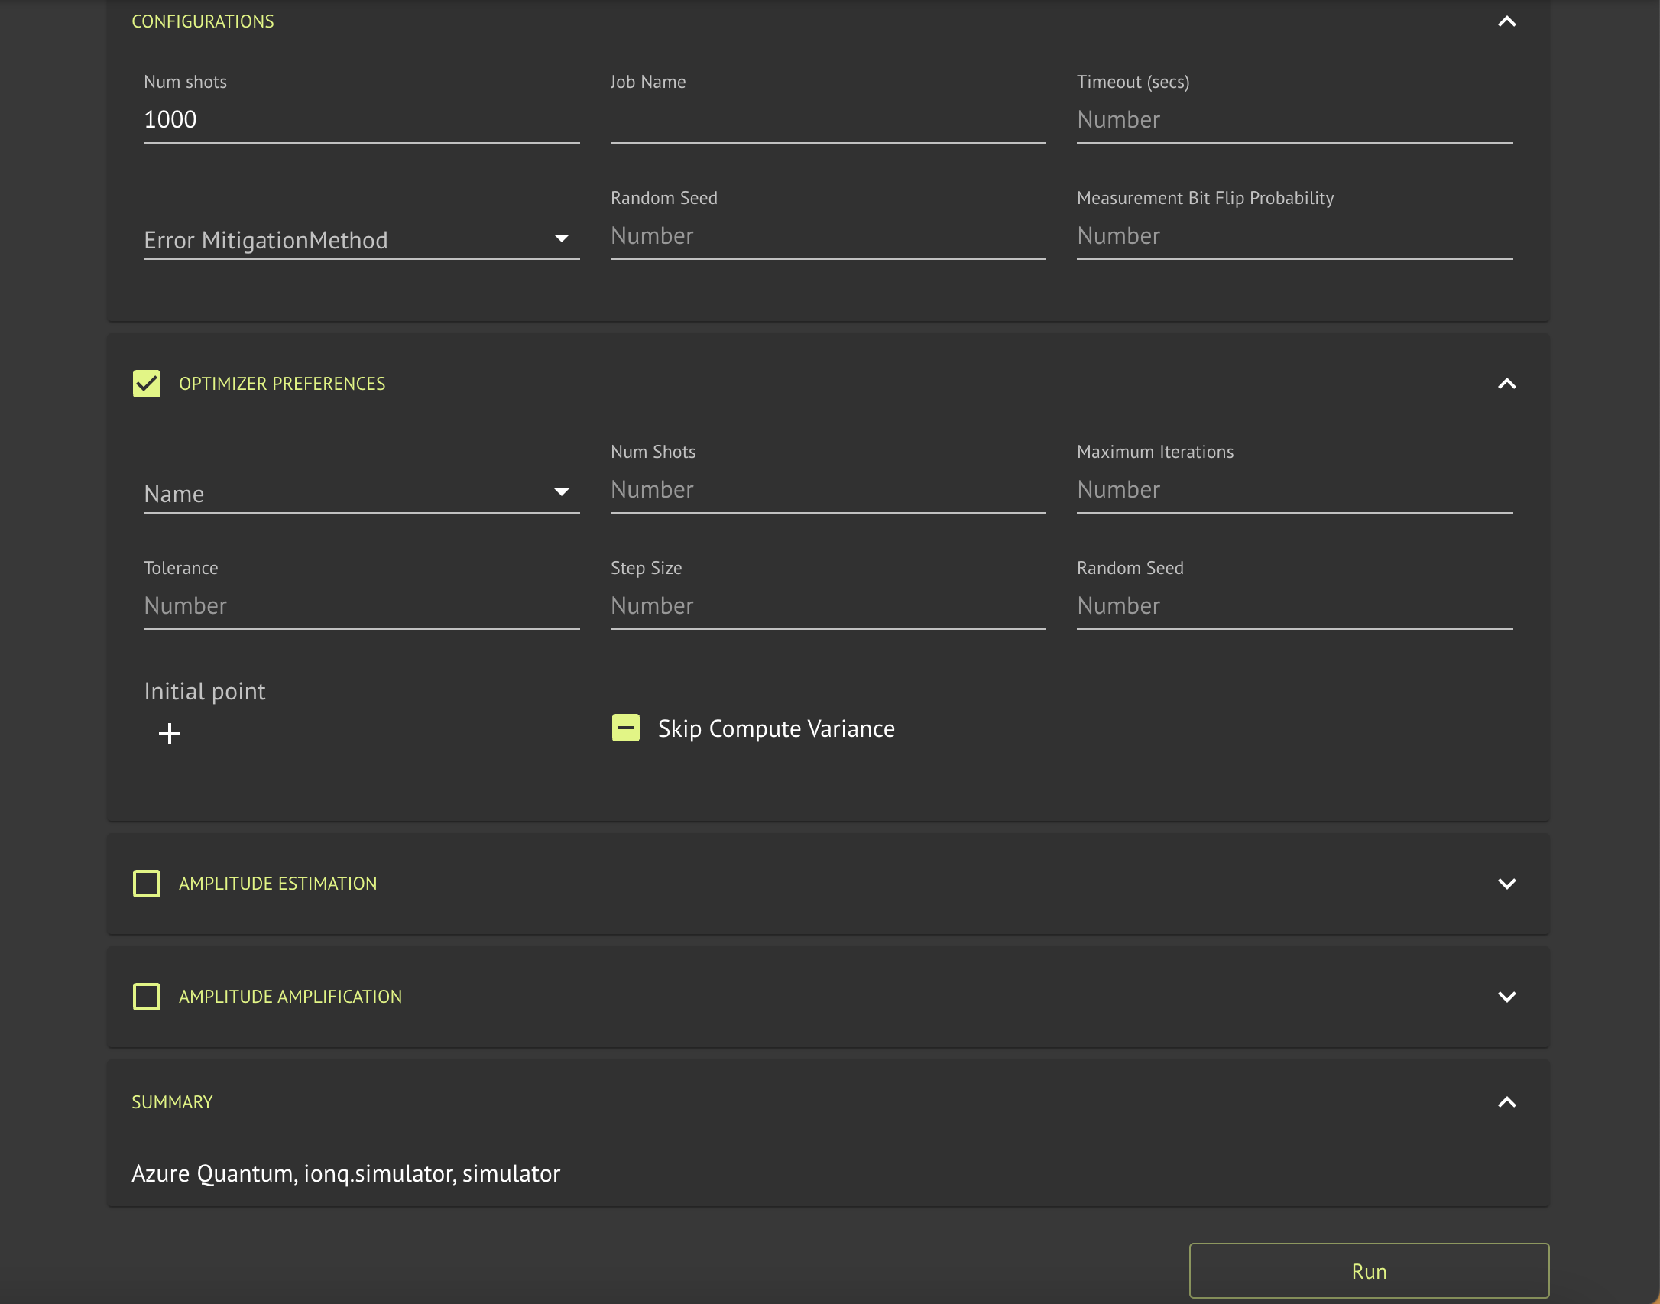
Task: Toggle the Skip Compute Variance checkbox
Action: [x=626, y=728]
